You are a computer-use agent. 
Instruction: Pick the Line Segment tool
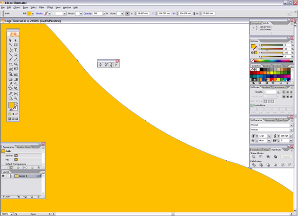pos(10,55)
